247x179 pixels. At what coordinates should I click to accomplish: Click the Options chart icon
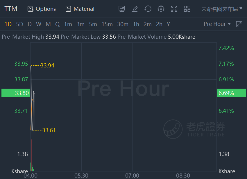(x=30, y=9)
